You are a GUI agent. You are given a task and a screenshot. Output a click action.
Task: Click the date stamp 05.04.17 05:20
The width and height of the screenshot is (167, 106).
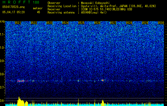14,12
